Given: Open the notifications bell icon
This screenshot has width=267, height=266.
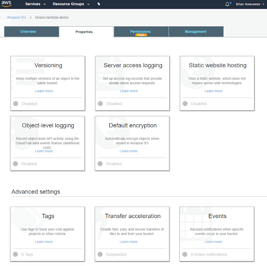Looking at the screenshot, I should point(228,4).
